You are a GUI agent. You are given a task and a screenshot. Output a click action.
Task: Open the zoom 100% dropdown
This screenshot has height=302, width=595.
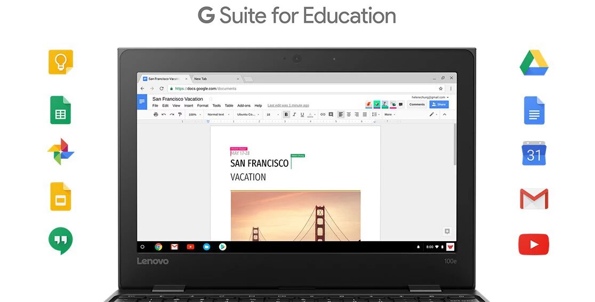[x=194, y=115]
